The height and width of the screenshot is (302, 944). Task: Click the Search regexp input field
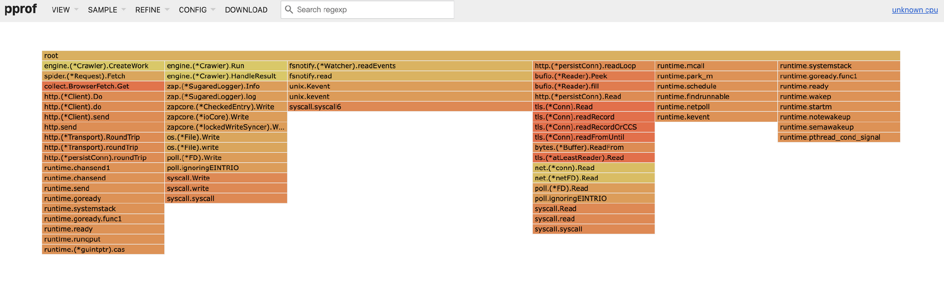374,10
